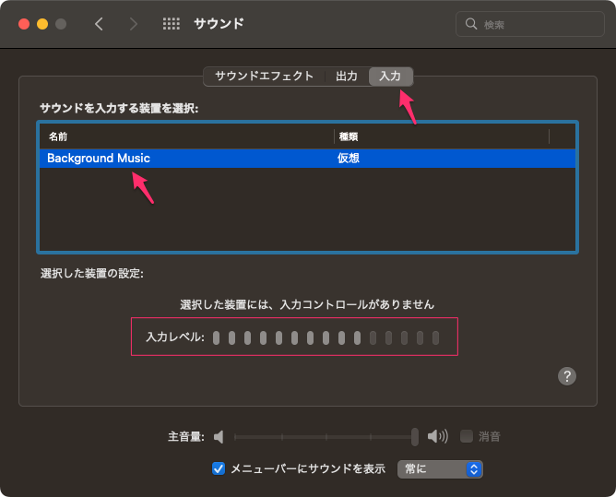The image size is (616, 497).
Task: Click the low volume speaker icon
Action: pyautogui.click(x=219, y=436)
